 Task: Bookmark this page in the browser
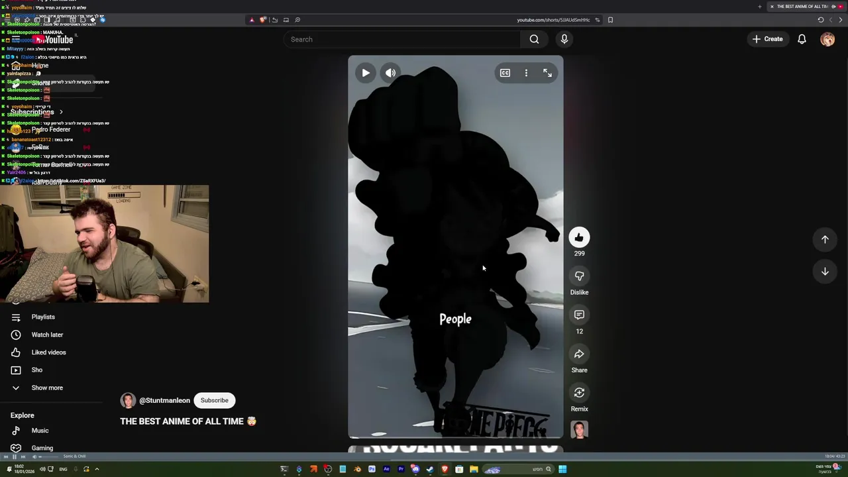610,20
